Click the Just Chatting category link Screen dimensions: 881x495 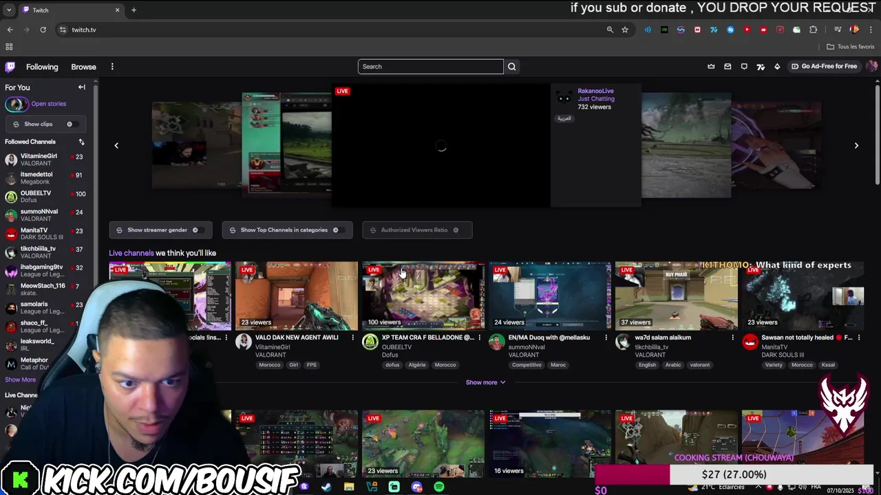click(x=596, y=99)
